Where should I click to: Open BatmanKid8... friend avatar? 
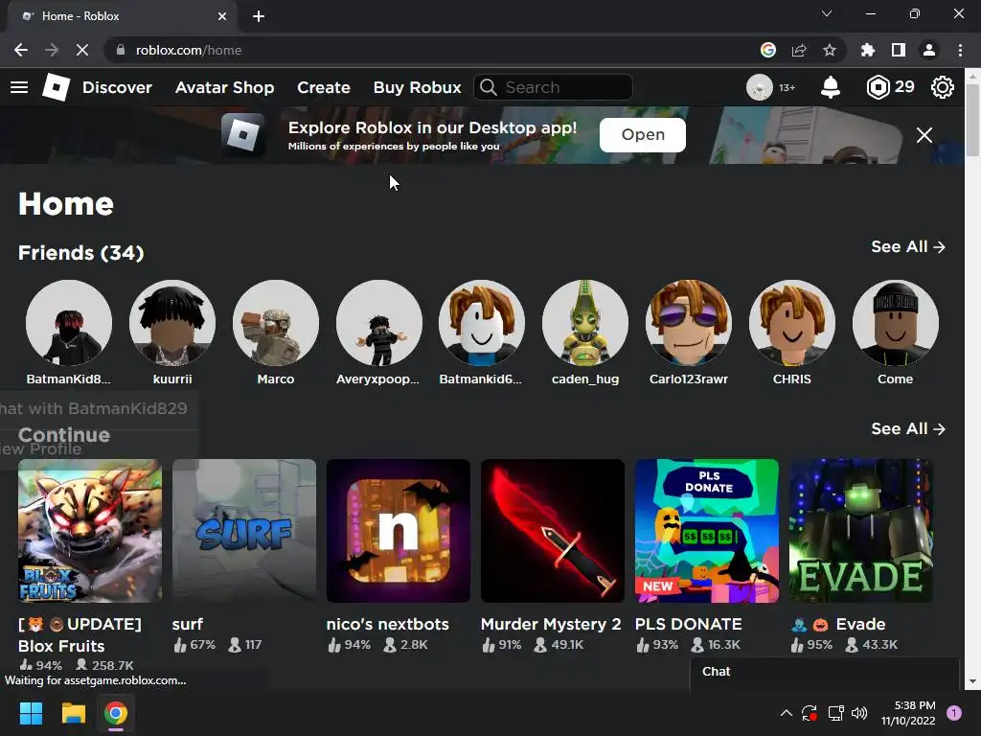pos(69,323)
